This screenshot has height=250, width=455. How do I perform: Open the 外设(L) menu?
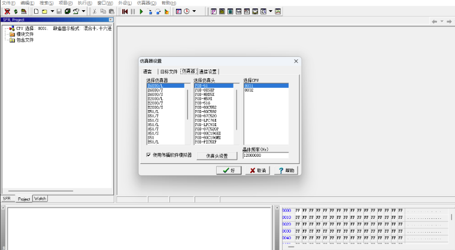tap(125, 3)
